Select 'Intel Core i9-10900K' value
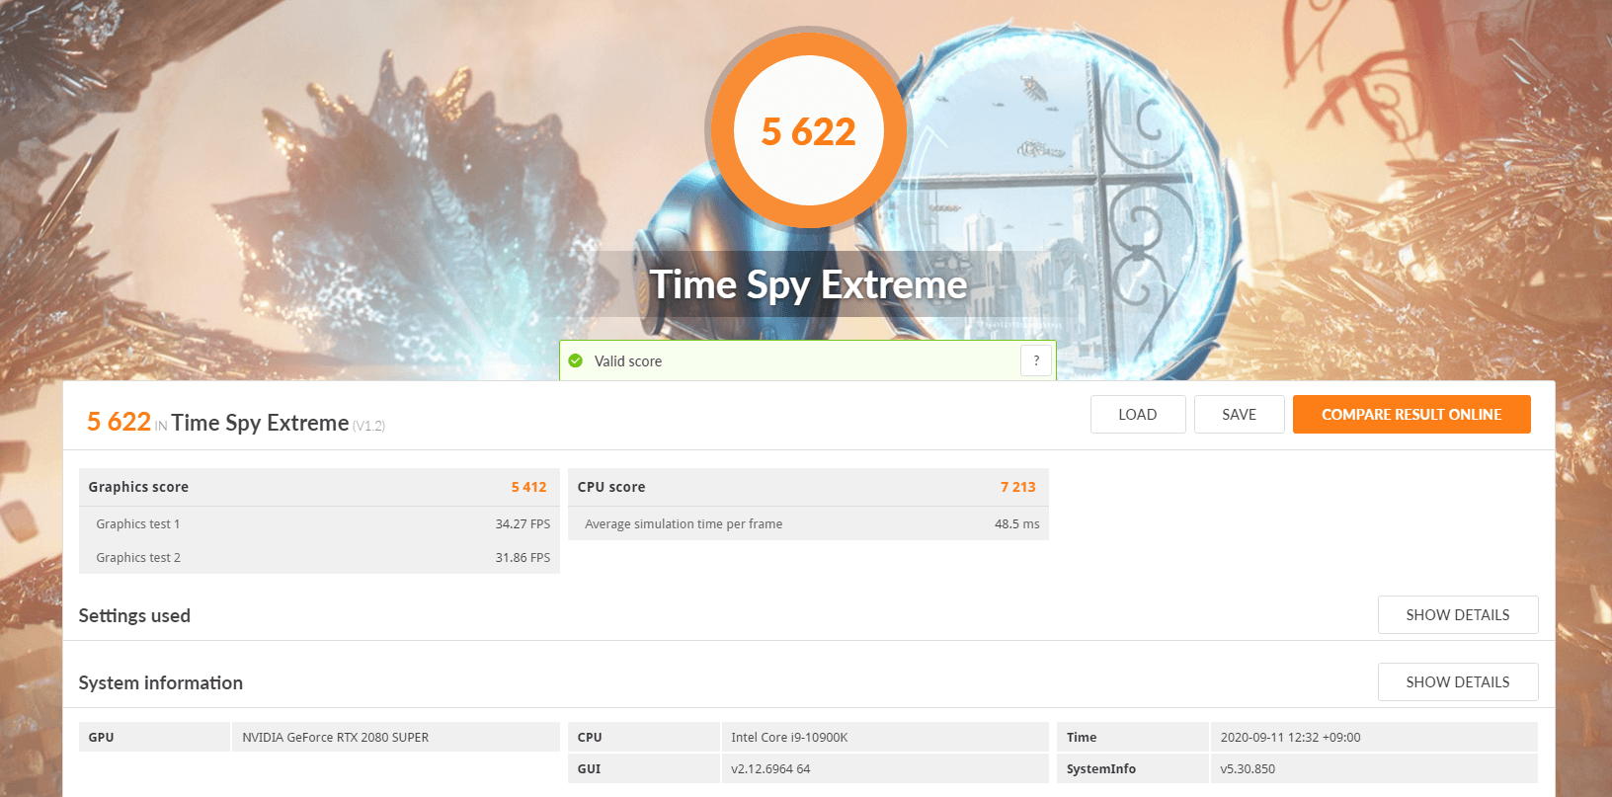 [x=789, y=738]
